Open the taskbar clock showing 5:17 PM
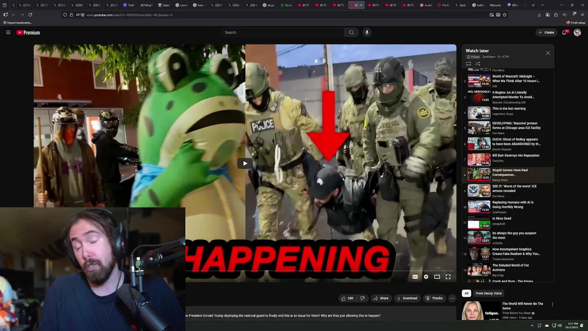The height and width of the screenshot is (331, 588). pyautogui.click(x=572, y=325)
